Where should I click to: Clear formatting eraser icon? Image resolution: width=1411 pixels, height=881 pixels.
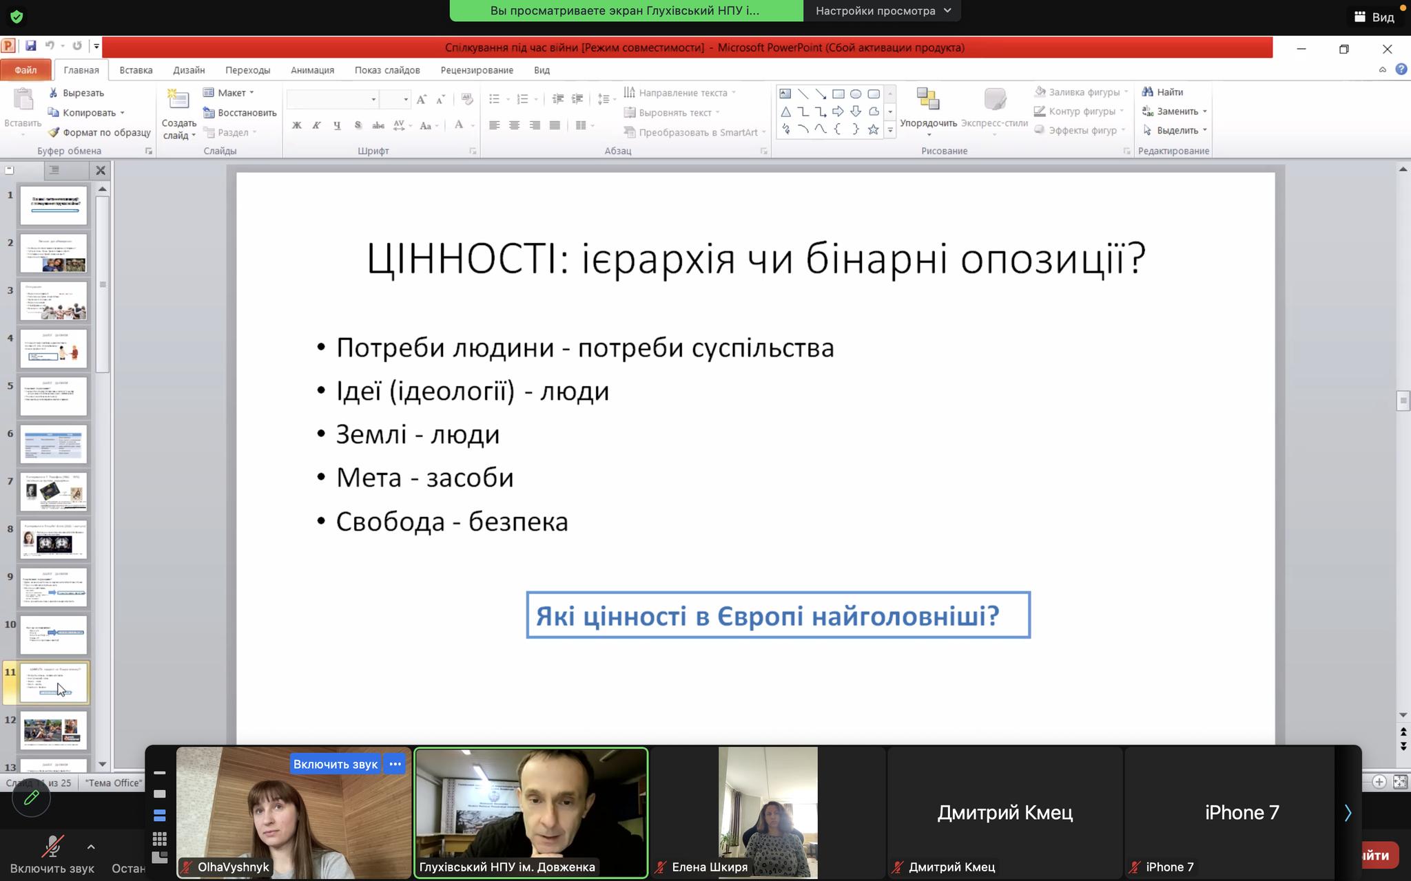467,100
